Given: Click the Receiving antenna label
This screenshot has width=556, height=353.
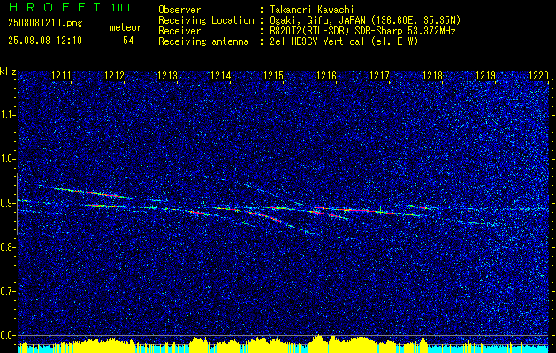Looking at the screenshot, I should pyautogui.click(x=203, y=41).
